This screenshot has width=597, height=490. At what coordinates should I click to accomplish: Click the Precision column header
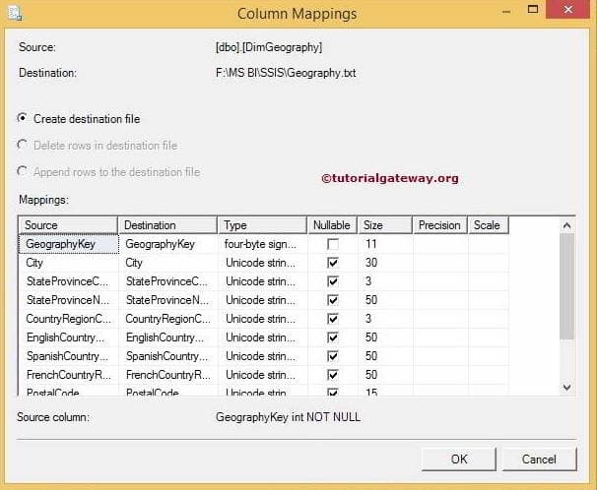[439, 225]
